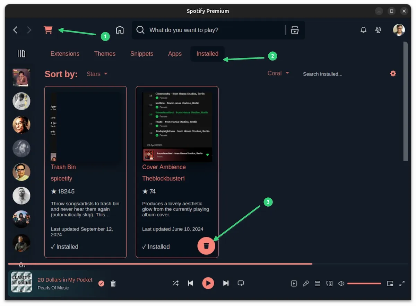Open the Trash Bin extension title link
The height and width of the screenshot is (306, 416).
pos(63,167)
